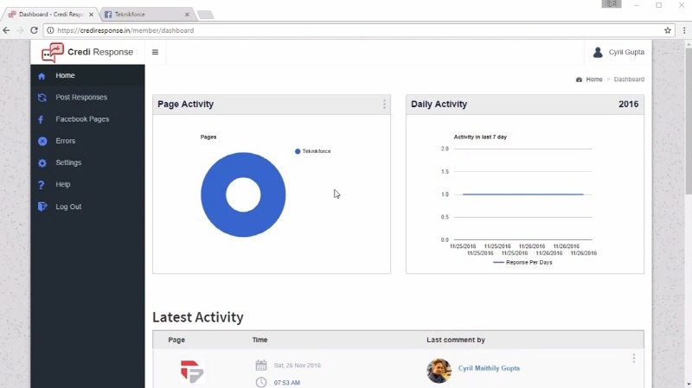Click the user avatar icon beside Cyril Gupta
The image size is (692, 388).
point(598,52)
